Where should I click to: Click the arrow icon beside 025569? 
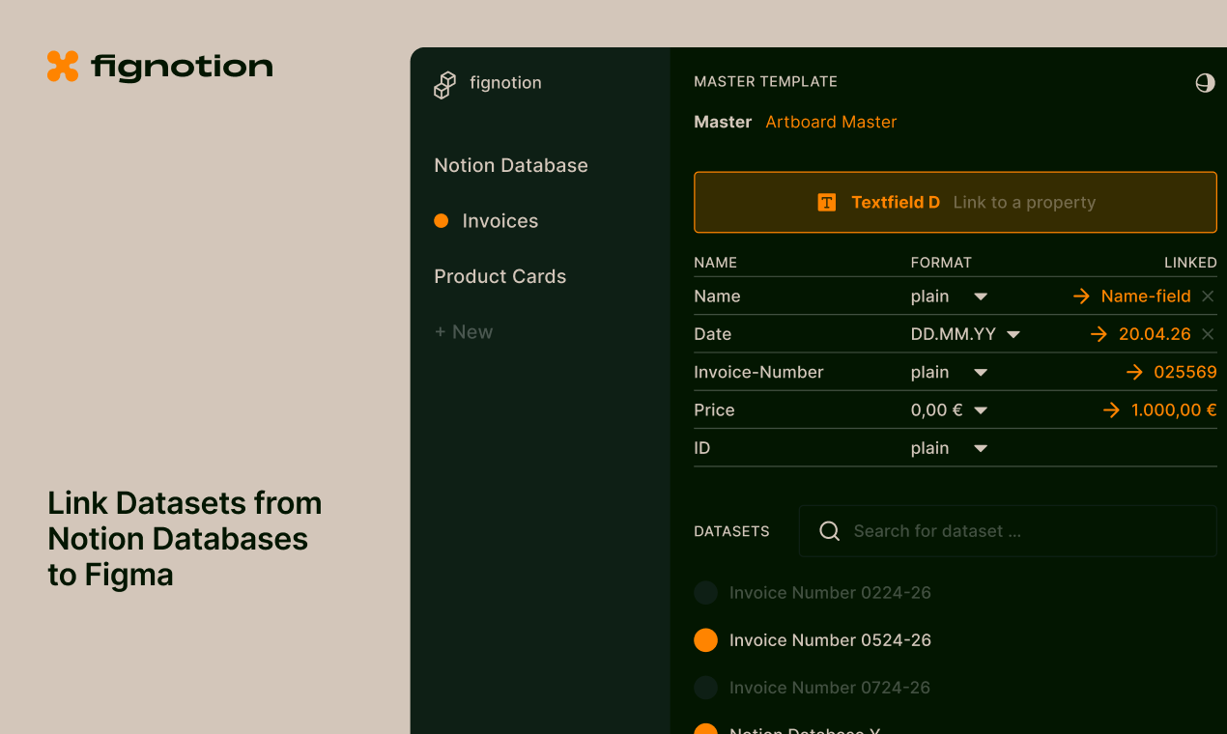click(x=1134, y=372)
